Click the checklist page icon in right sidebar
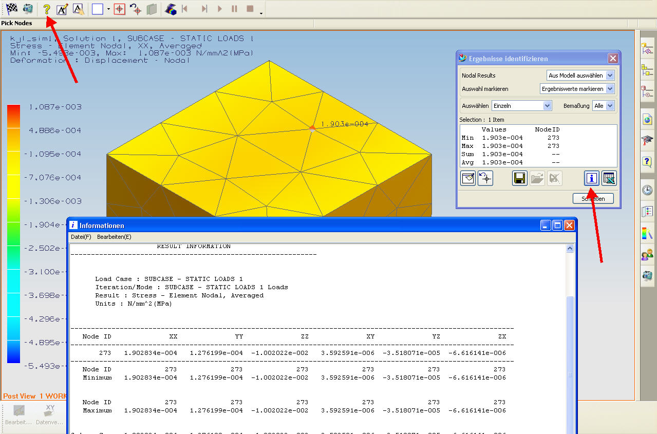Viewport: 657px width, 434px height. [x=647, y=212]
